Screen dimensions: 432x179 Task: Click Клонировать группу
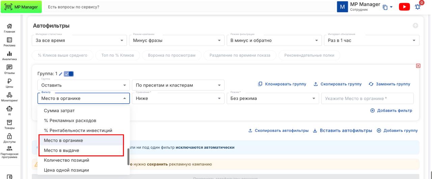pos(282,84)
